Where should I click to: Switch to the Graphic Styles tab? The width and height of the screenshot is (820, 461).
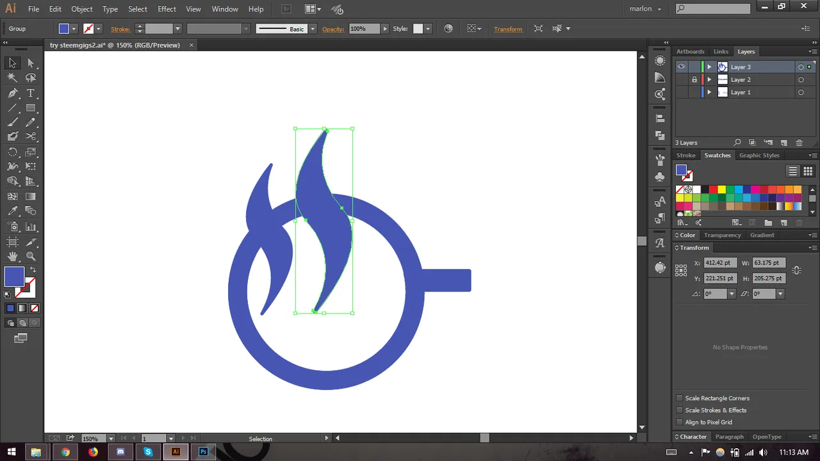759,155
